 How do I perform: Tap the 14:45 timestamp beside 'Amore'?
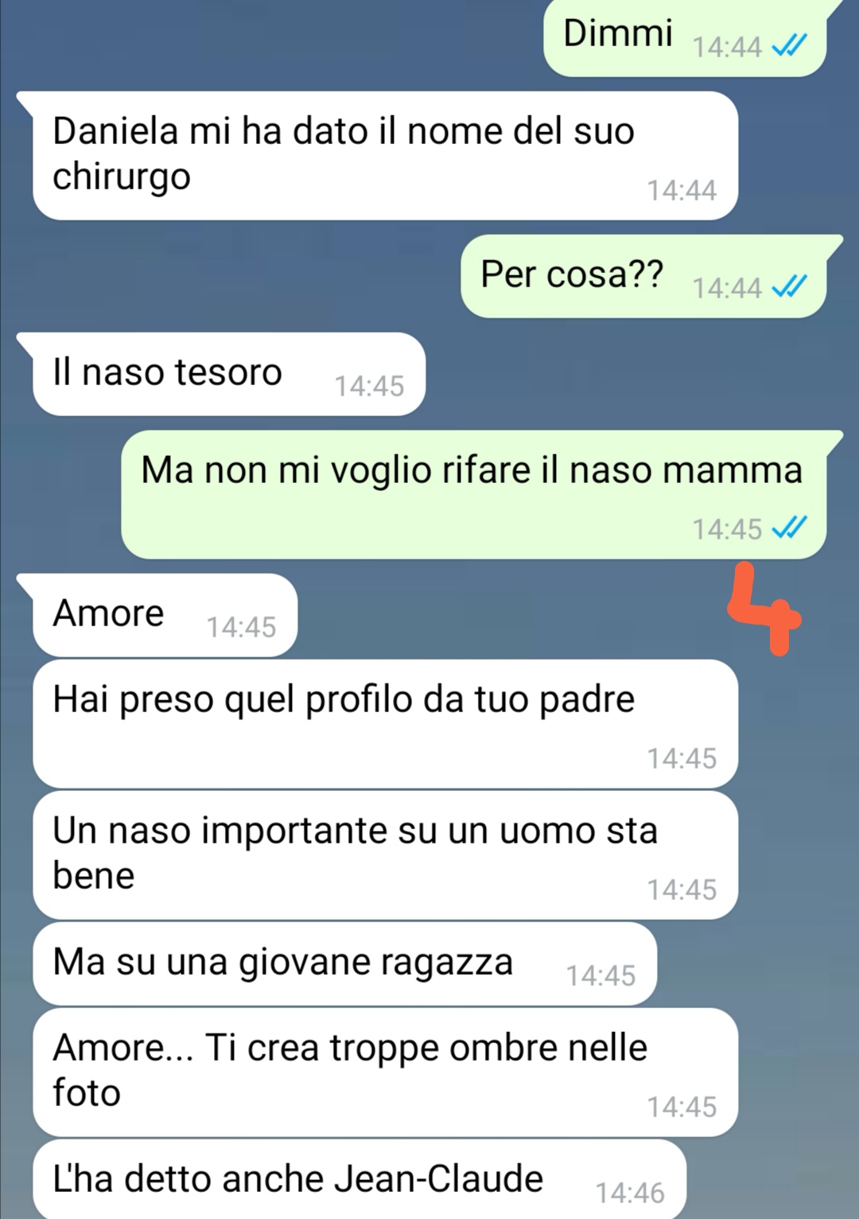click(241, 627)
